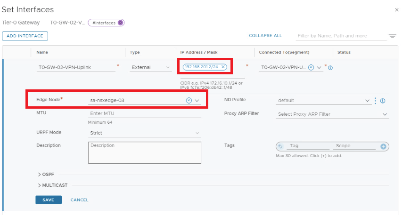Click the ADD INTERFACE button

(25, 36)
